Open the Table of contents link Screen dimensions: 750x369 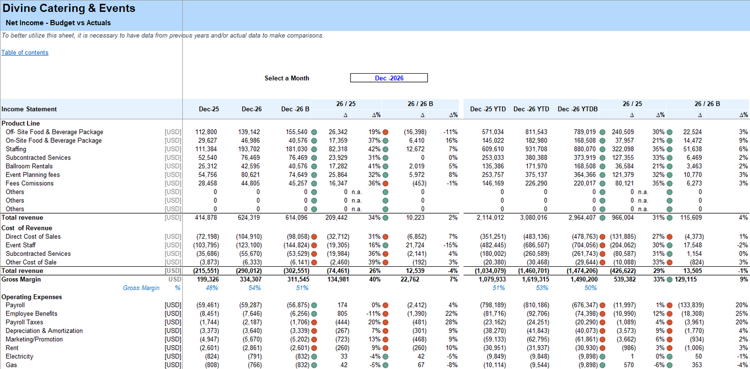(25, 52)
